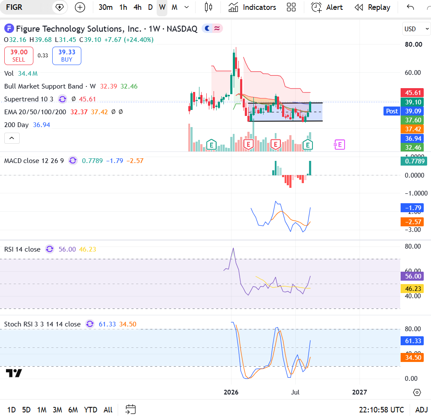The height and width of the screenshot is (418, 431).
Task: Click the 39.00 SELL button
Action: click(19, 56)
